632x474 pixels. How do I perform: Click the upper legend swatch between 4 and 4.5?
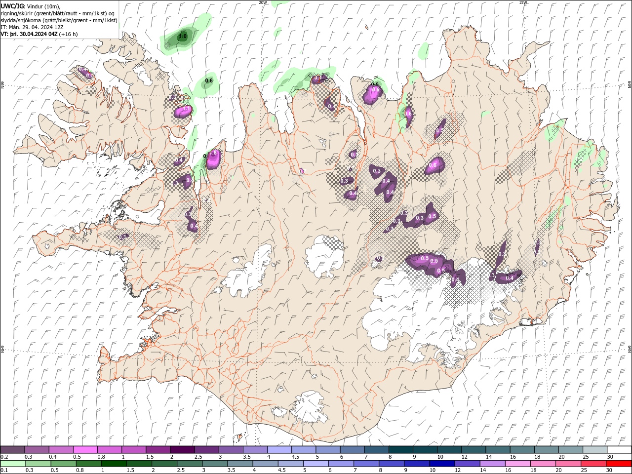[279, 450]
